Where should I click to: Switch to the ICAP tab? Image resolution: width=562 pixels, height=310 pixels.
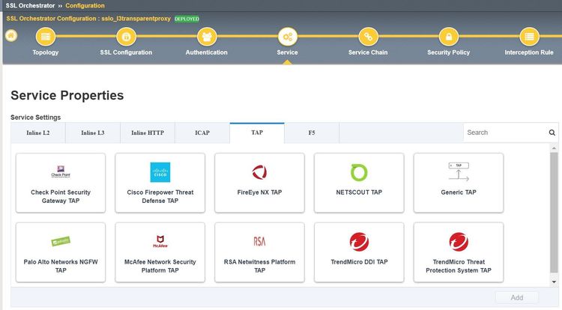click(x=202, y=133)
